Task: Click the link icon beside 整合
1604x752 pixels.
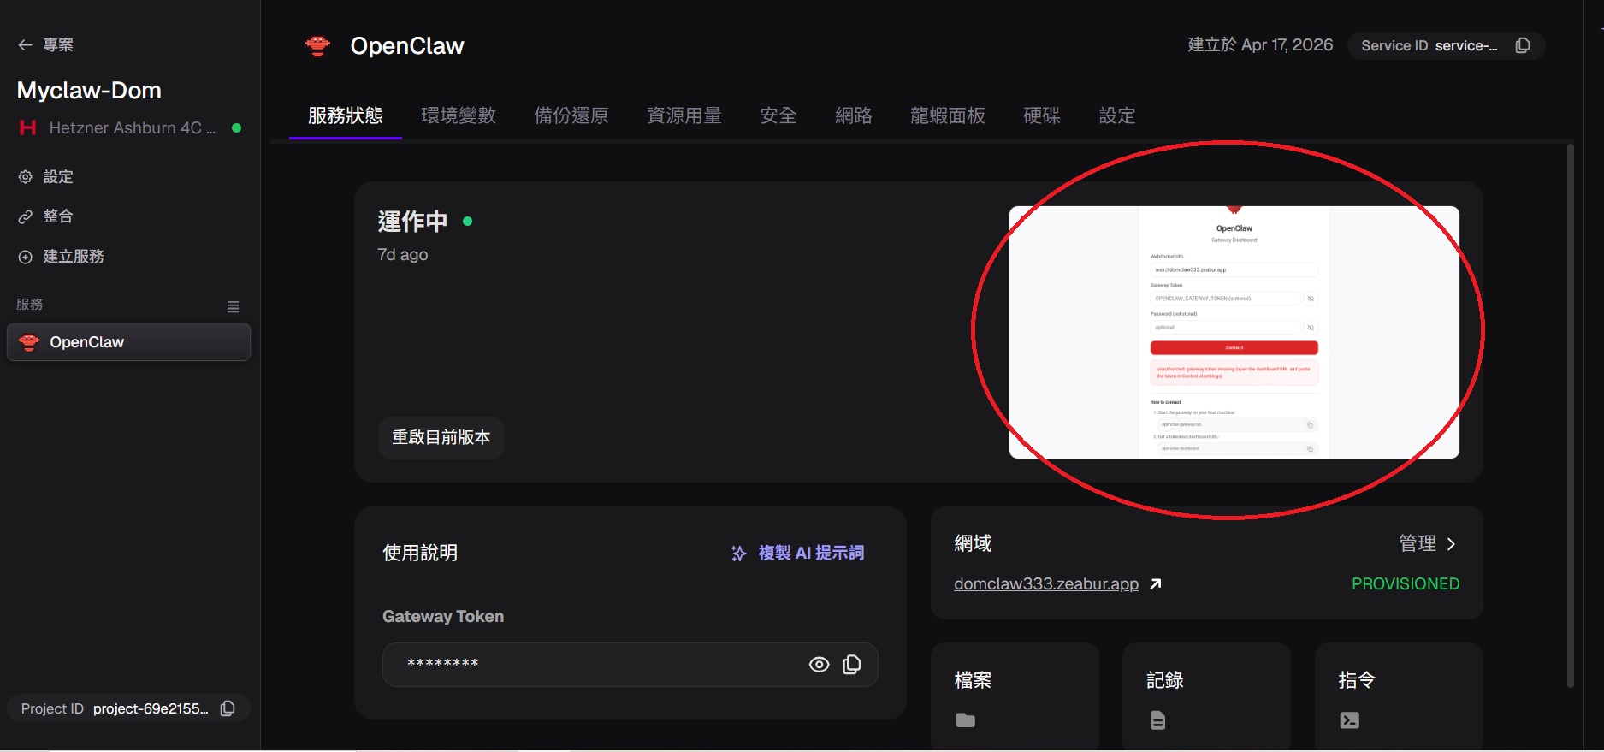Action: point(26,216)
